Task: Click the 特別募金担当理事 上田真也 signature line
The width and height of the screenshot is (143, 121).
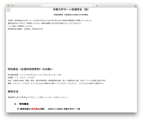Action: pos(25,29)
